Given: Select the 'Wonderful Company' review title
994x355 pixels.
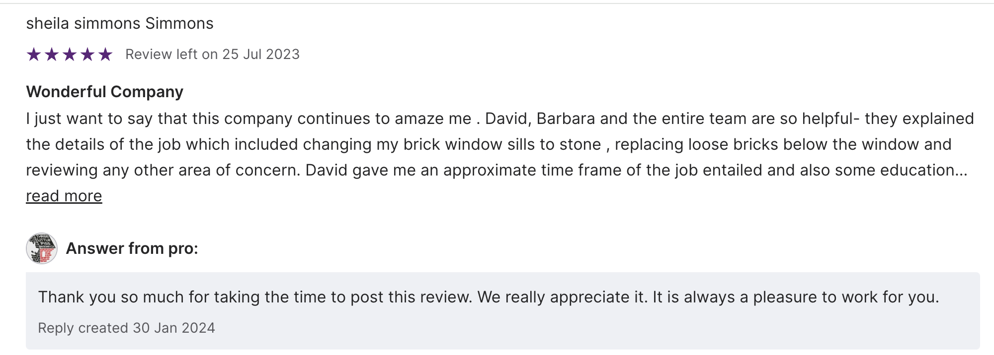Looking at the screenshot, I should [x=105, y=92].
